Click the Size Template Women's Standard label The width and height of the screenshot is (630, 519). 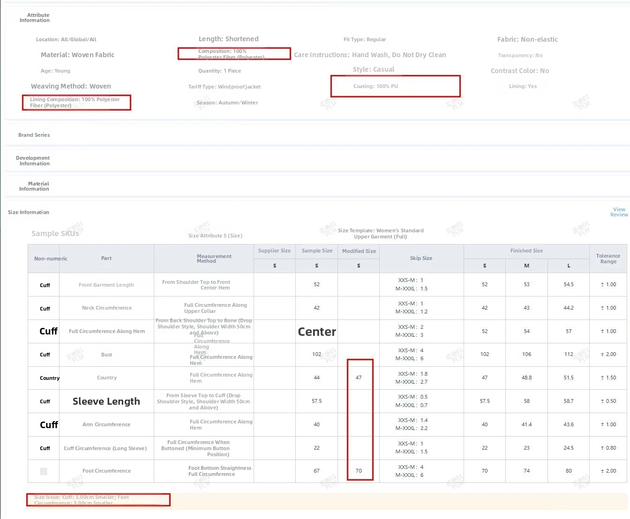(380, 233)
